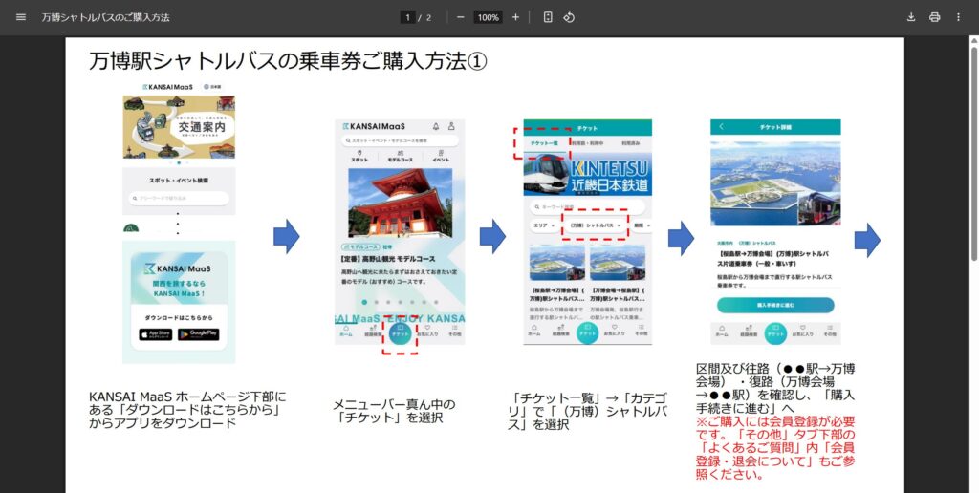The image size is (979, 493).
Task: Open the 期間 dropdown
Action: 642,225
